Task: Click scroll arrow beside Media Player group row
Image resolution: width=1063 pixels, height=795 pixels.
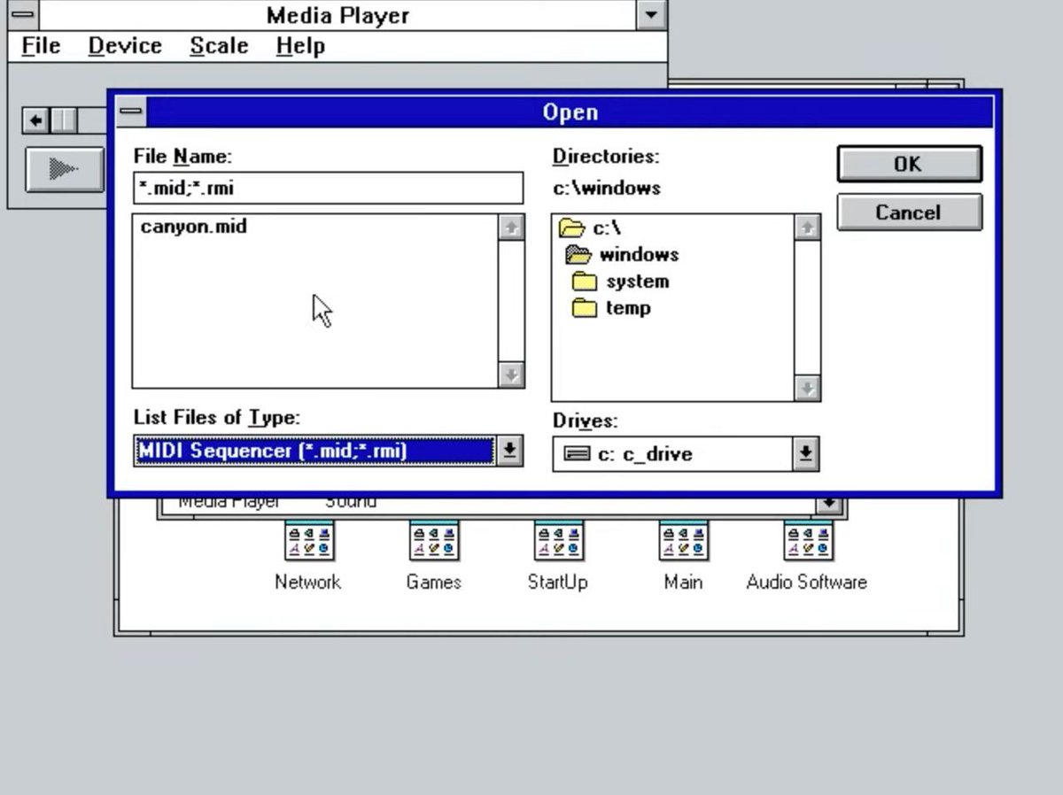Action: coord(829,503)
